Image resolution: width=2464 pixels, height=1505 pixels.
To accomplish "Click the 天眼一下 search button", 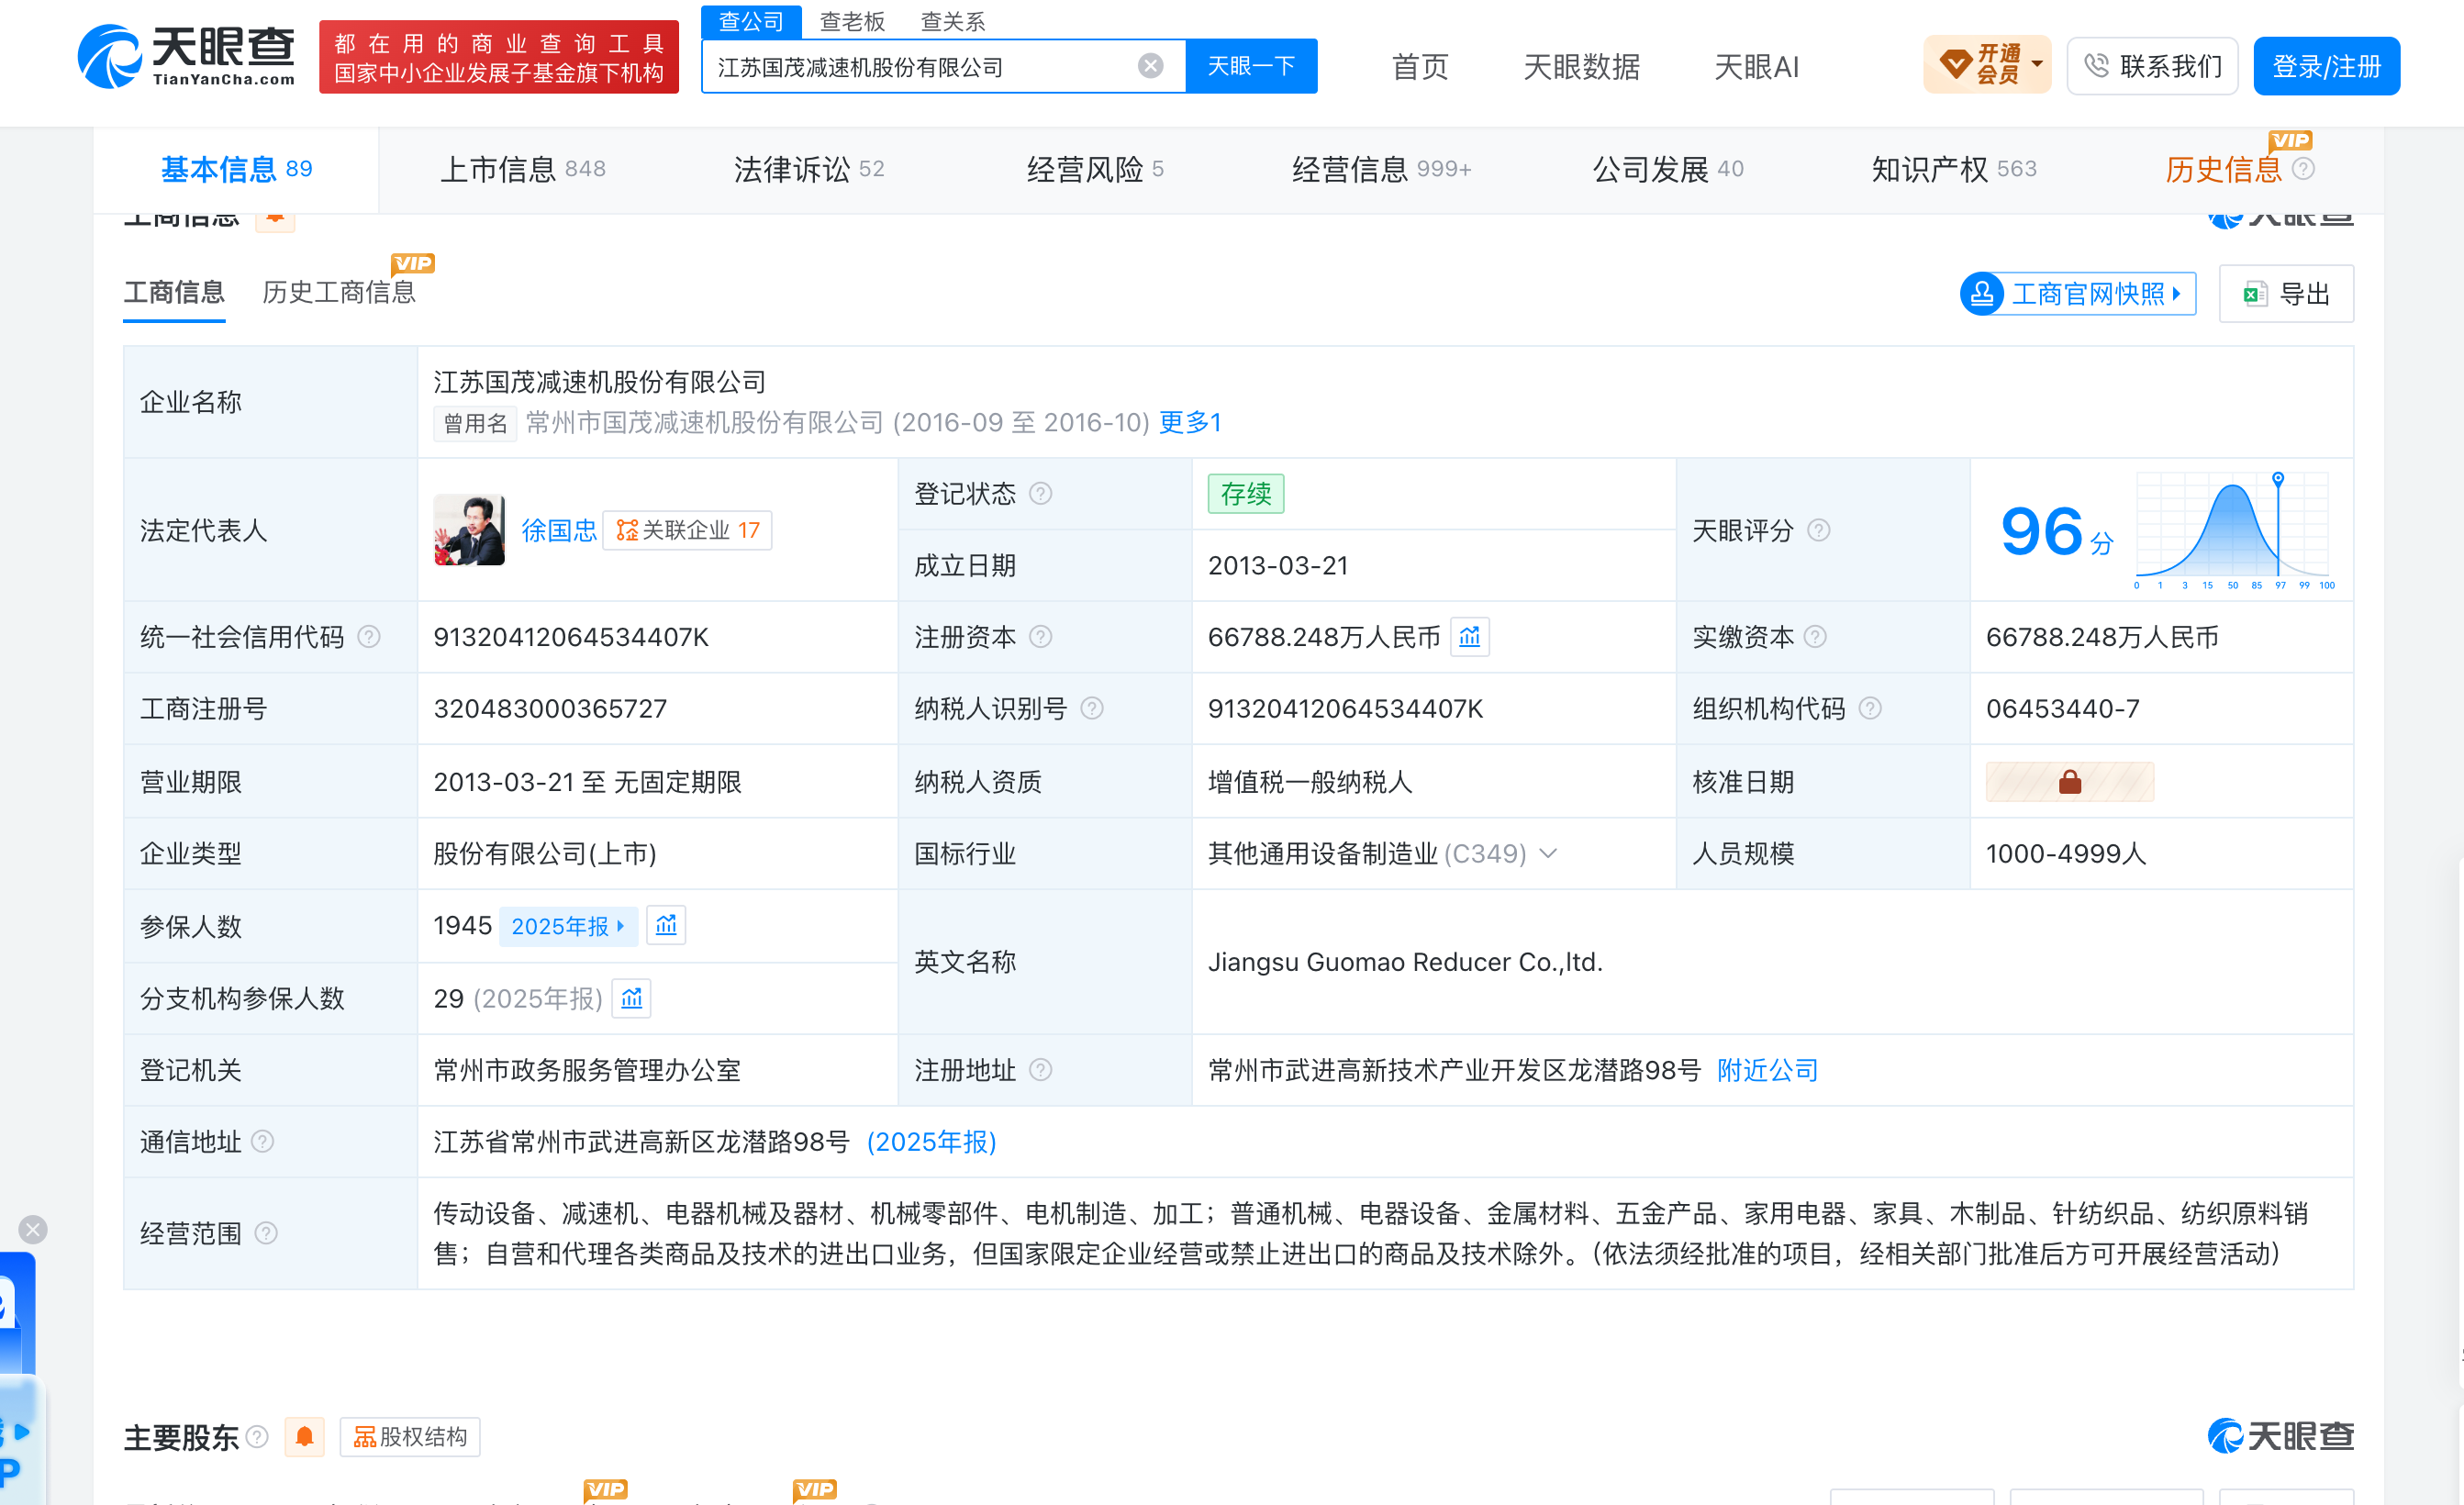I will pos(1251,66).
